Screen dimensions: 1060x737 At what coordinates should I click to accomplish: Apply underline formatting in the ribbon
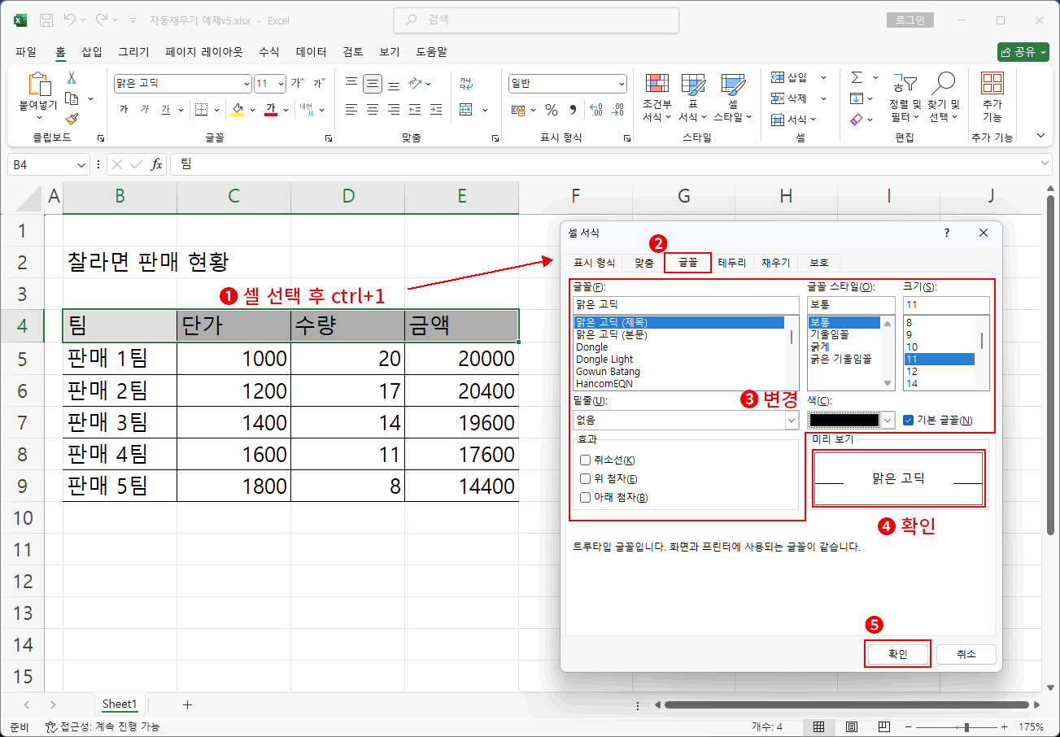tap(165, 109)
